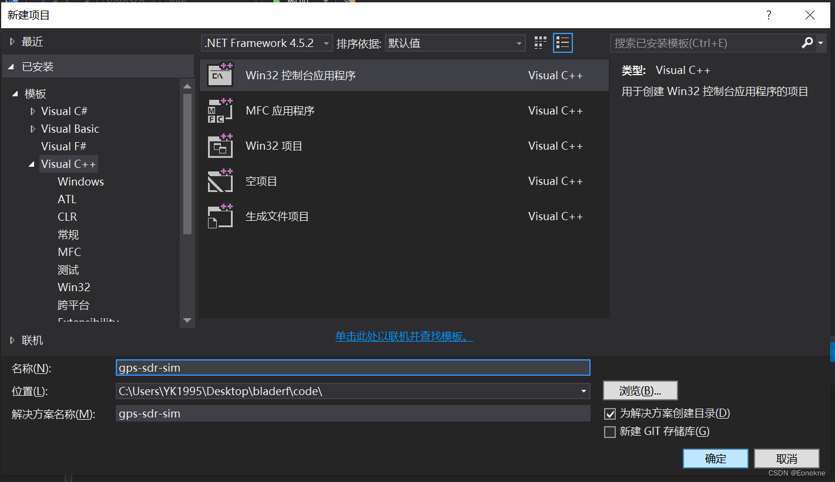Click the 确定 button
Screen dimensions: 835x482
[716, 459]
